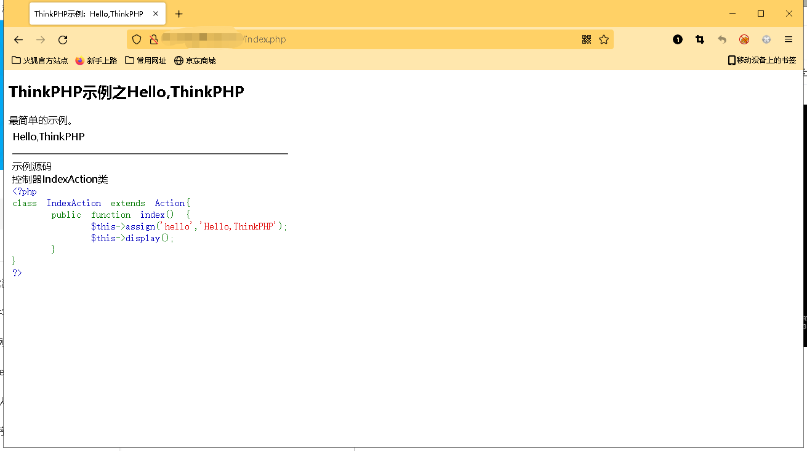Bookmark this page with the star icon
This screenshot has height=451, width=807.
pyautogui.click(x=604, y=39)
